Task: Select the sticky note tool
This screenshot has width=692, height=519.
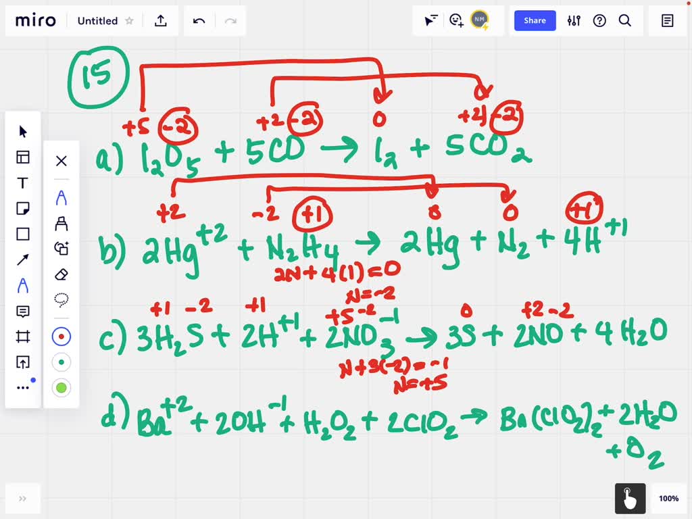Action: pyautogui.click(x=23, y=208)
